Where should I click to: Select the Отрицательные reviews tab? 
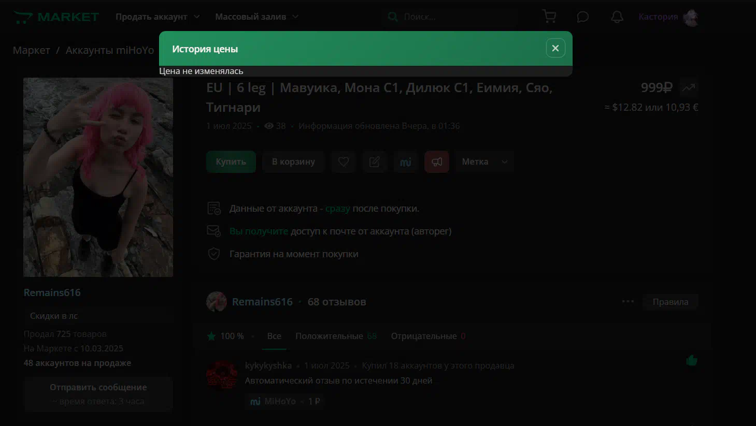(428, 336)
